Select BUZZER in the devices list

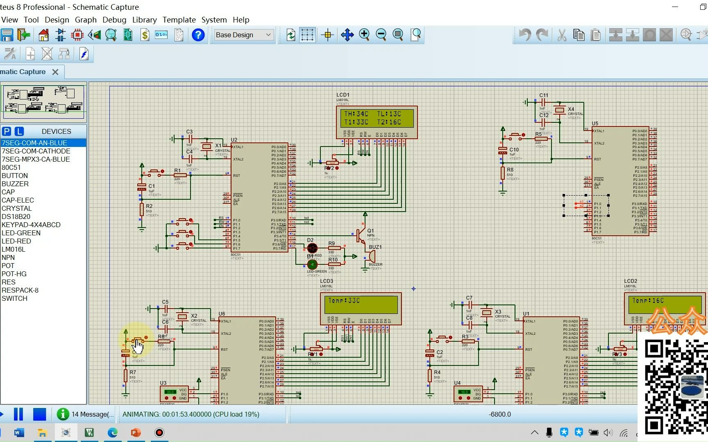tap(43, 184)
